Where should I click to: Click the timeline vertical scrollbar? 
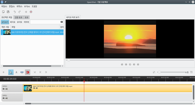pos(193,93)
